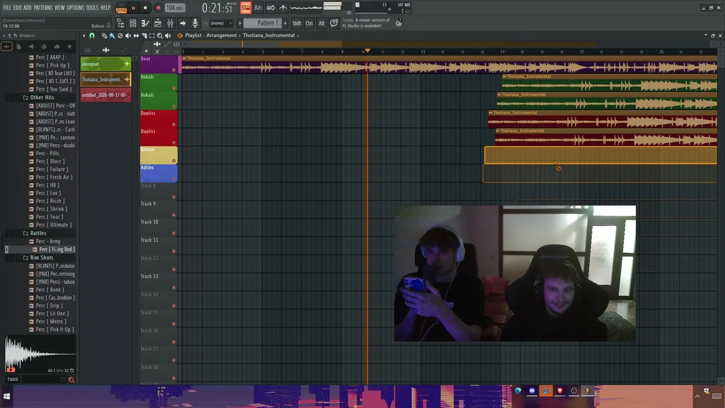Image resolution: width=725 pixels, height=408 pixels.
Task: Add a new pattern with plus button
Action: tap(285, 23)
